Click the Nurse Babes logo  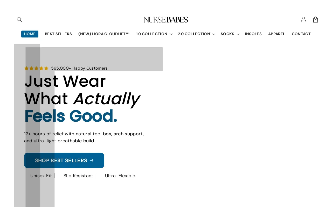pyautogui.click(x=166, y=20)
